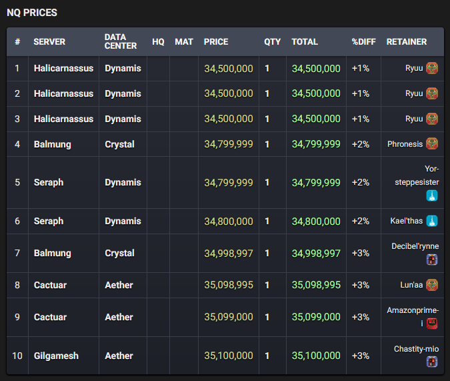Click Dynamis data center in row 5
This screenshot has width=450, height=381.
click(x=123, y=182)
